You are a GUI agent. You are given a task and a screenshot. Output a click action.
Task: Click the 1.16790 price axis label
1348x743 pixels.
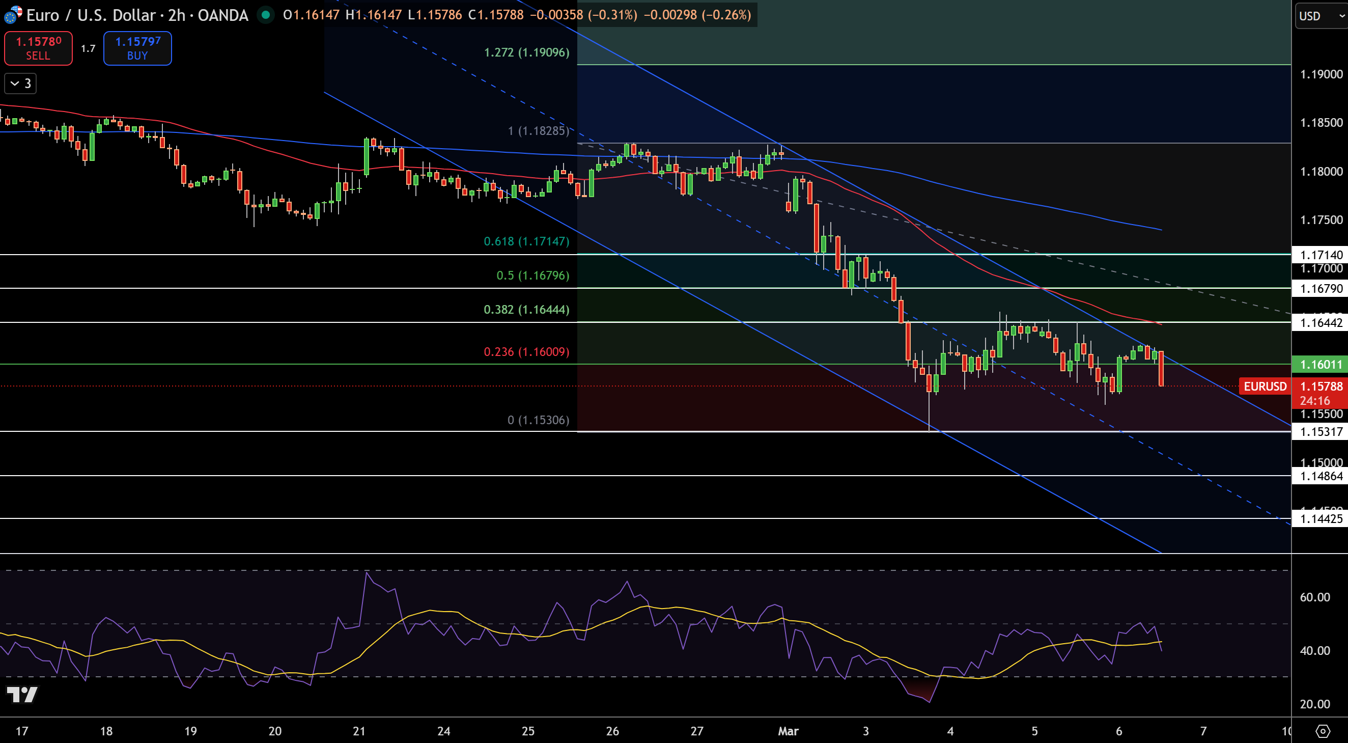tap(1319, 289)
